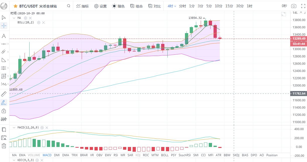Screen dimensions: 307x162
Task: Click the trash icon to delete drawings
Action: coord(4,146)
